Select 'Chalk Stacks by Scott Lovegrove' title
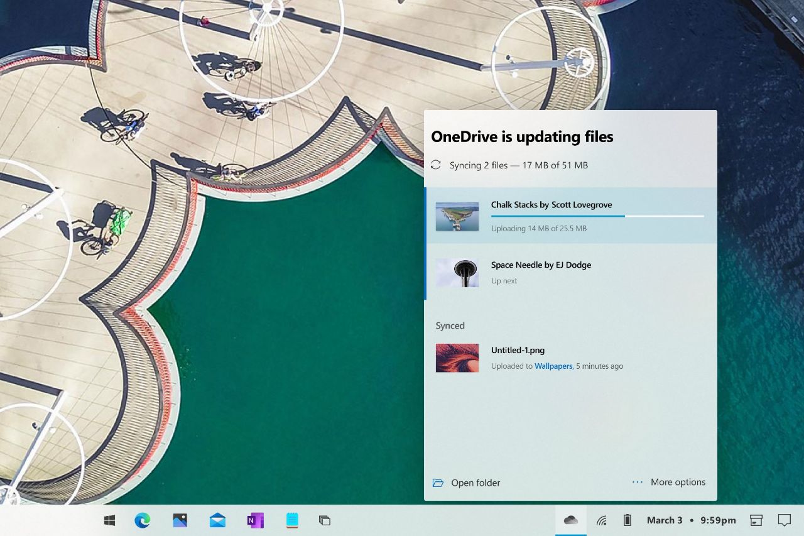This screenshot has width=804, height=536. 551,205
